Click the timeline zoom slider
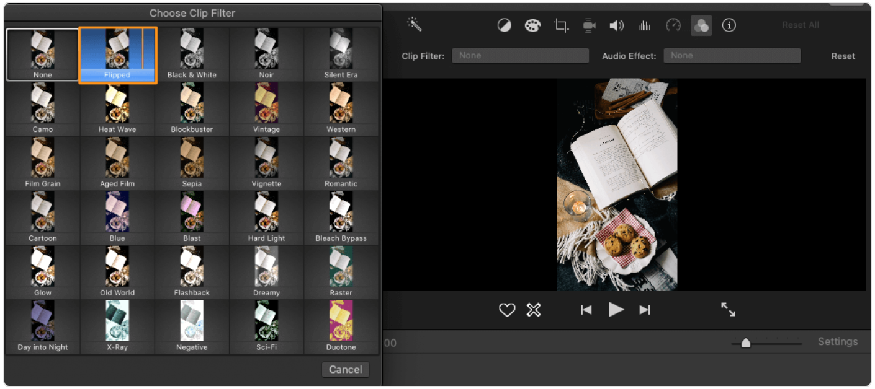Viewport: 875px width, 389px height. [x=746, y=343]
